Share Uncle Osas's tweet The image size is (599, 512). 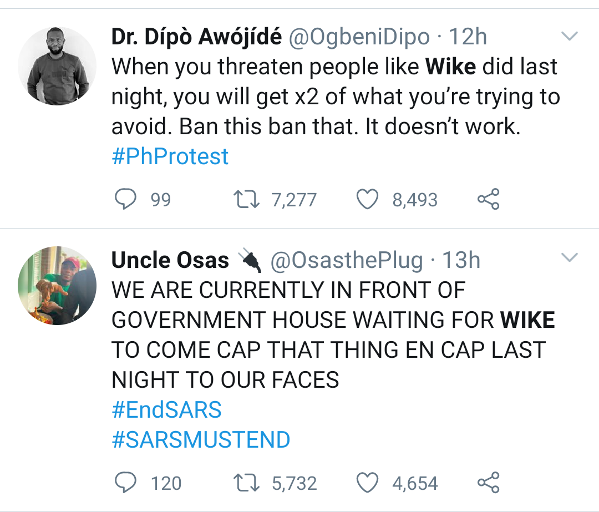coord(489,483)
